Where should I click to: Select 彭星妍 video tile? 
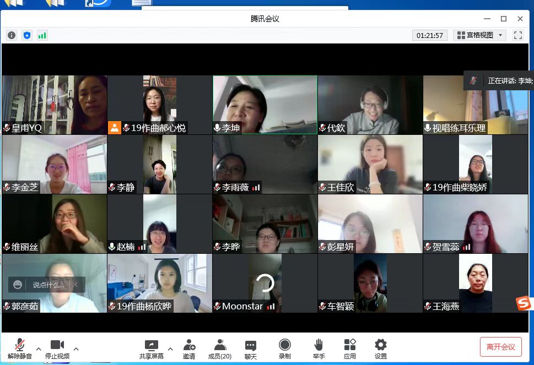pyautogui.click(x=370, y=224)
